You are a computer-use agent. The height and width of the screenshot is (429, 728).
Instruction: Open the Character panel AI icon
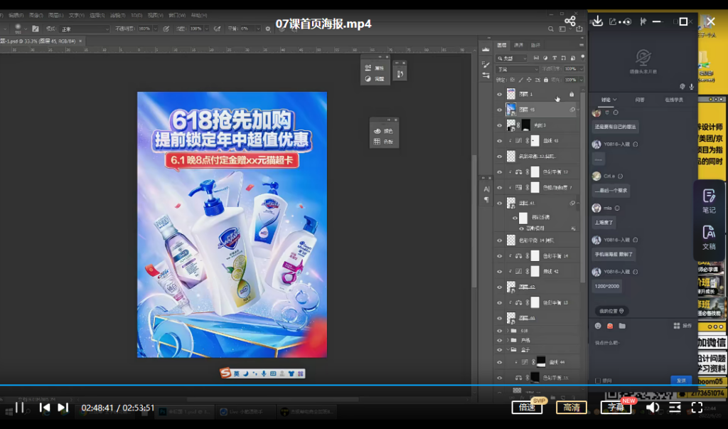tap(486, 189)
